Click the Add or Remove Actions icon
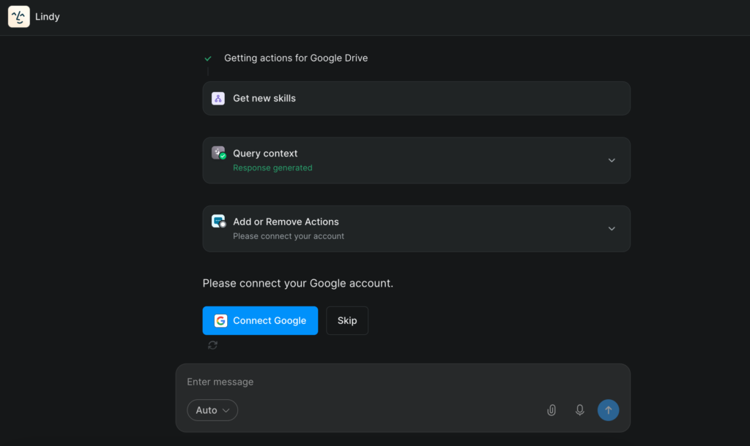The height and width of the screenshot is (446, 750). point(218,222)
